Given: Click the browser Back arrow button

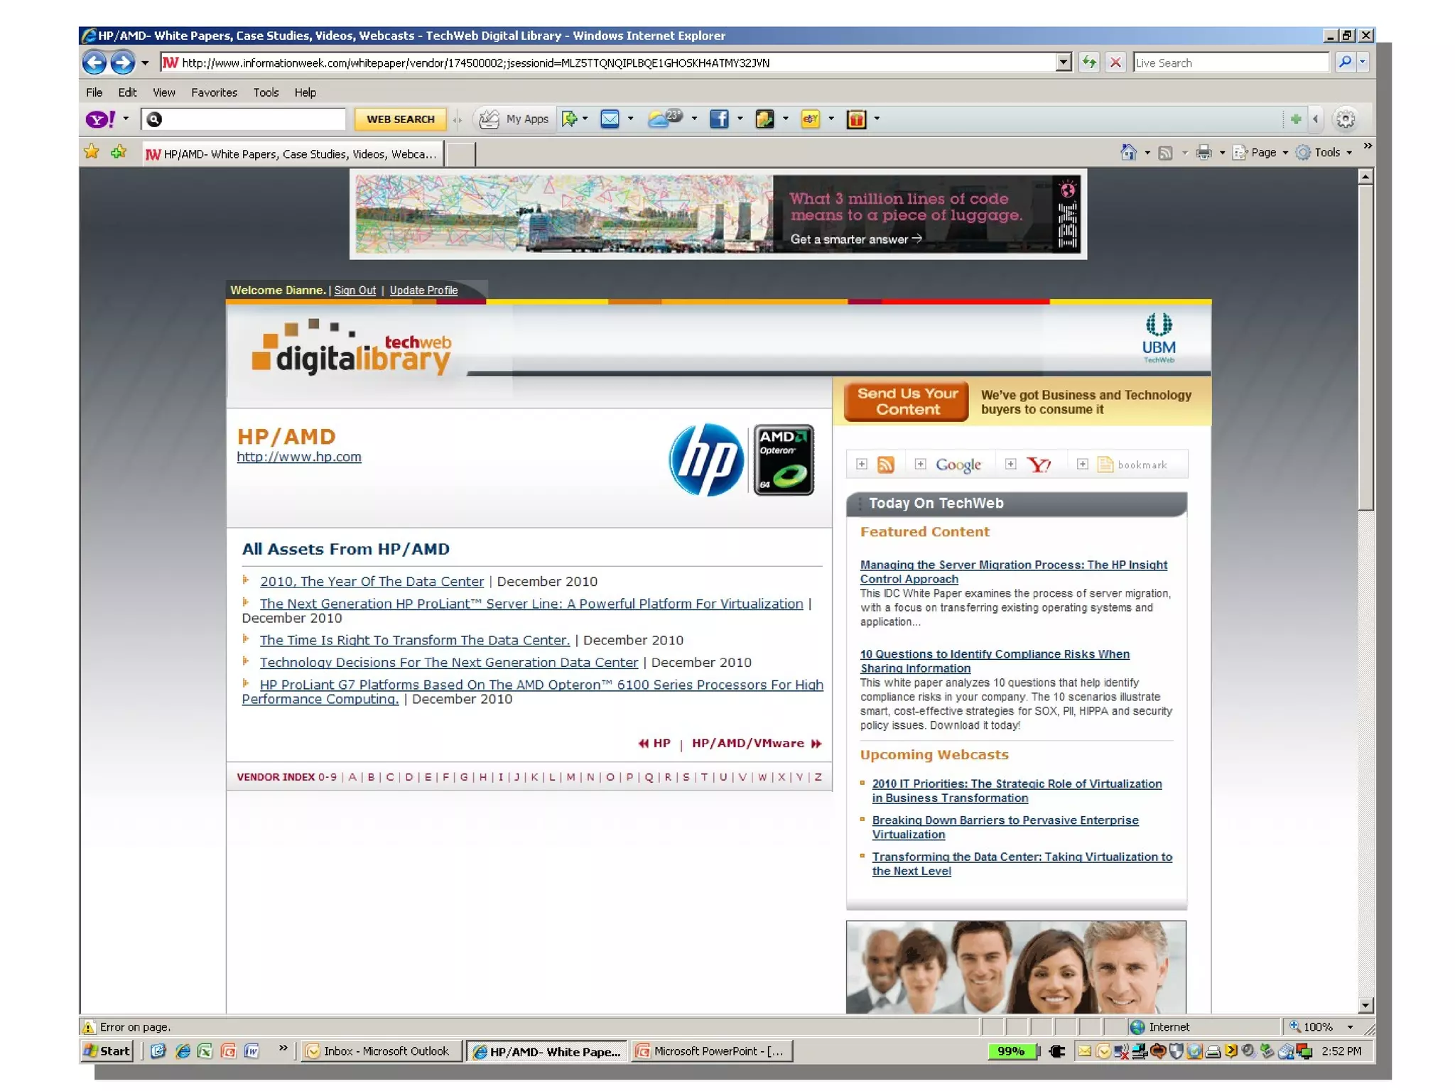Looking at the screenshot, I should click(x=94, y=63).
